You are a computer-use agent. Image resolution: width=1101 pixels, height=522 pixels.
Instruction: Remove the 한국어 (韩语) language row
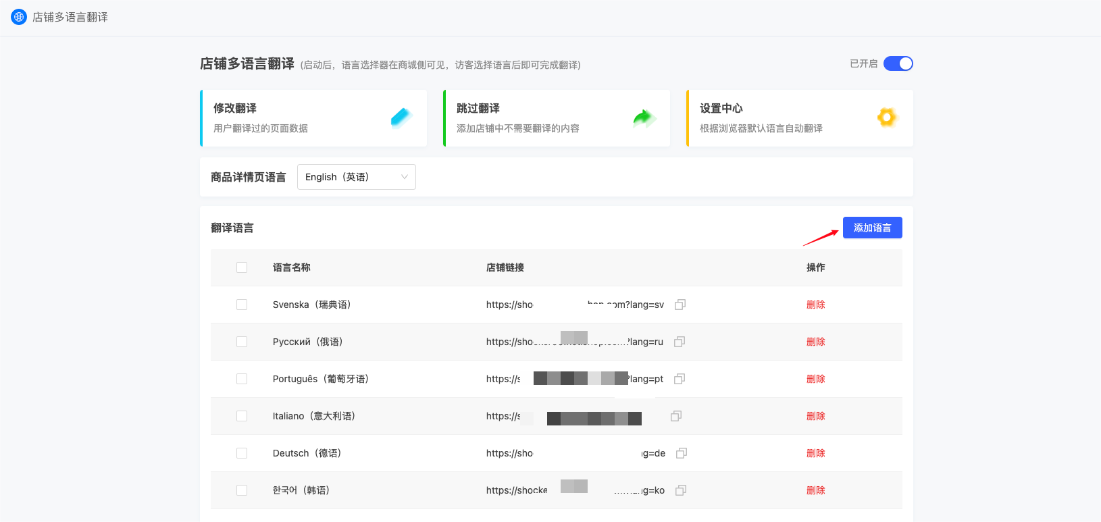815,490
